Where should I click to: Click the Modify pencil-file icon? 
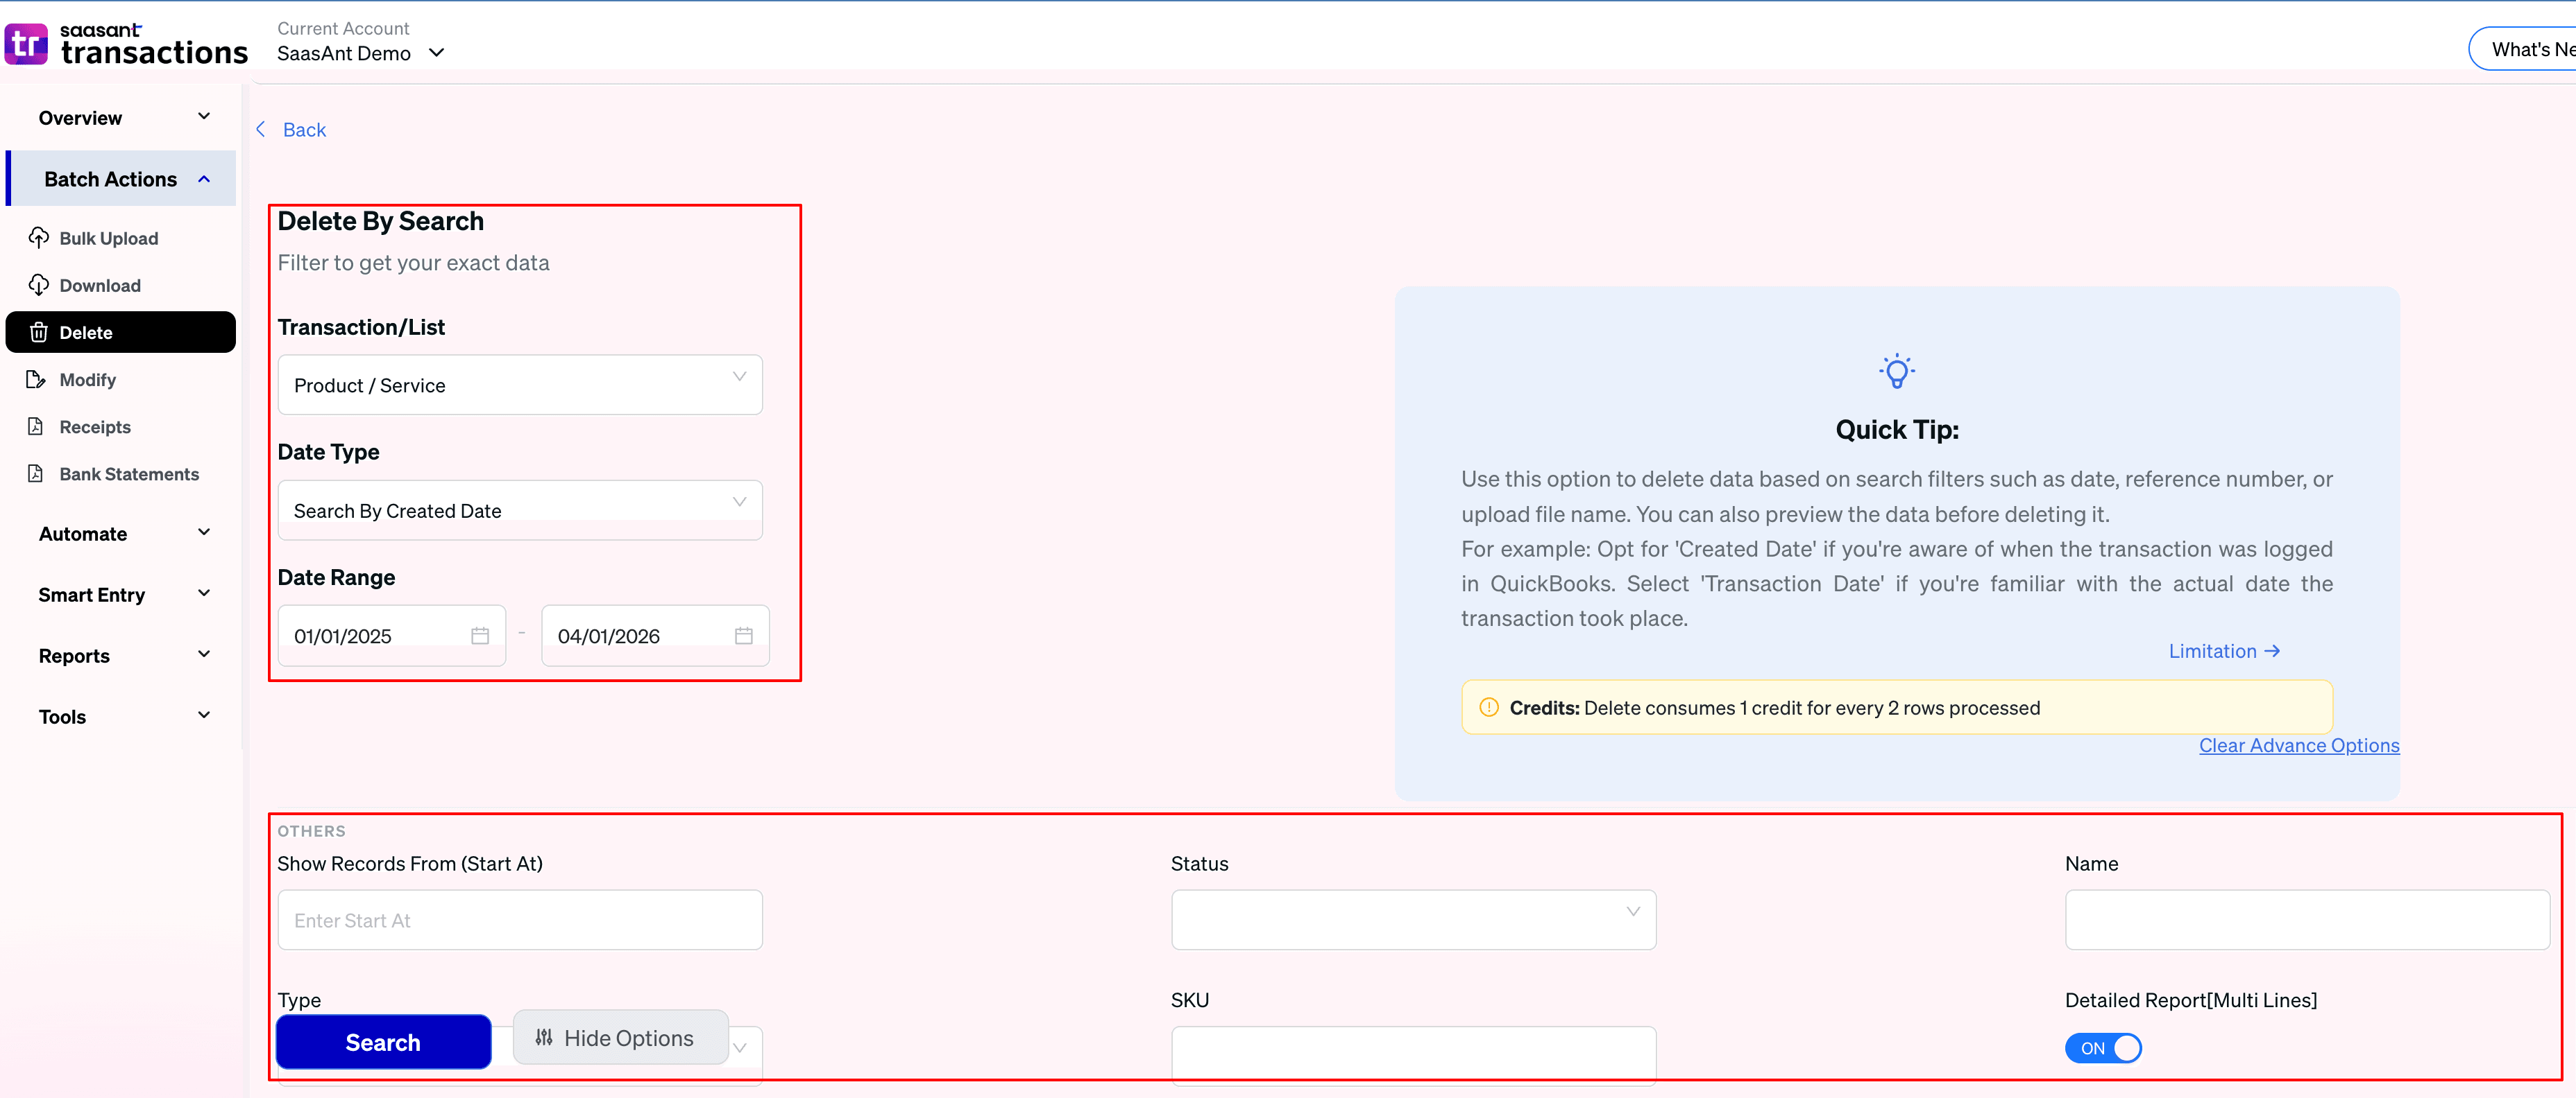pos(36,380)
